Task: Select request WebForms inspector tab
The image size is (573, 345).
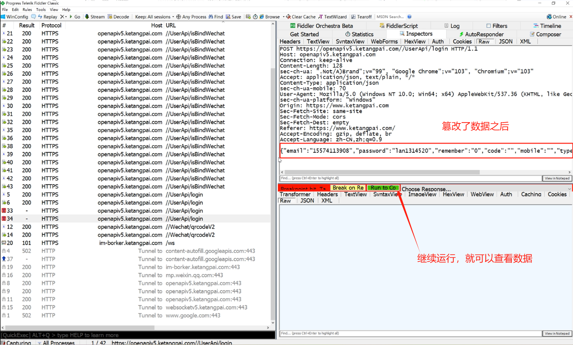Action: [x=384, y=41]
